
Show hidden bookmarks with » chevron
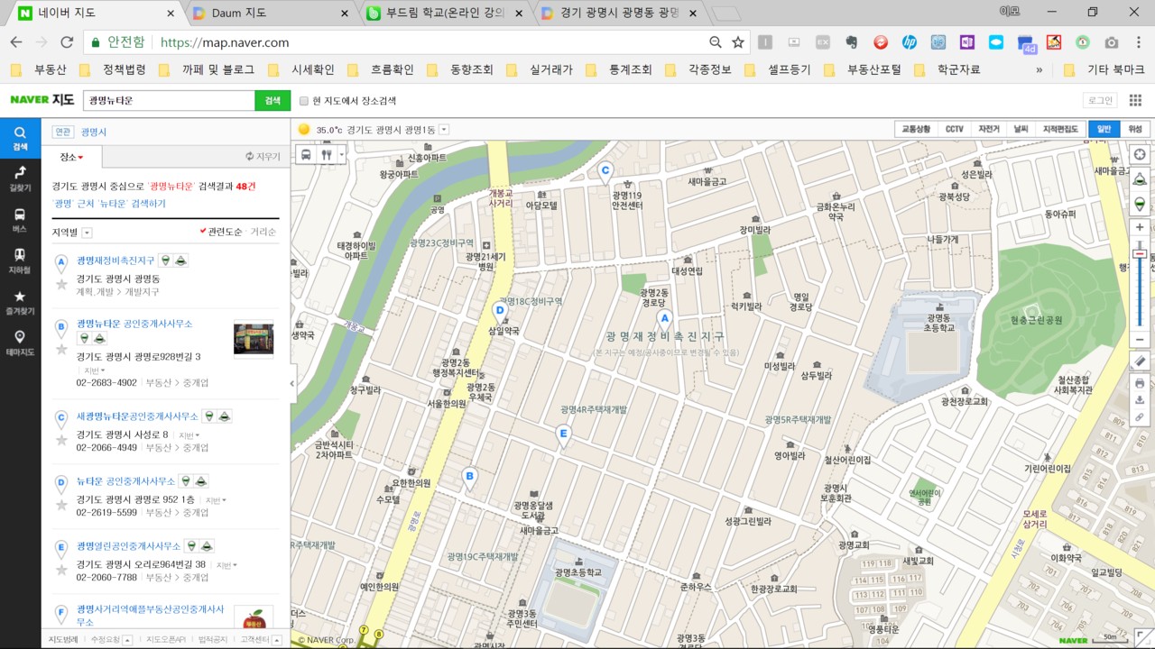[x=1039, y=69]
